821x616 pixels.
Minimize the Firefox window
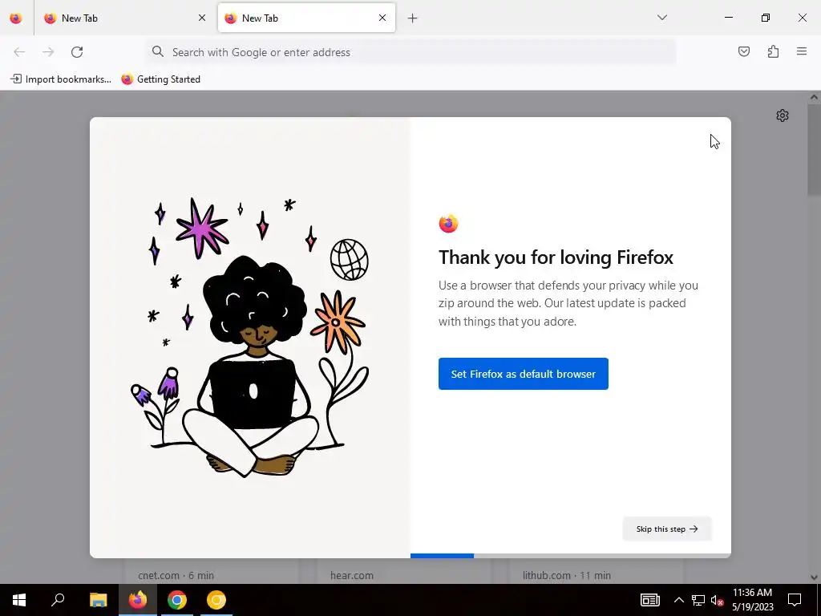coord(728,18)
